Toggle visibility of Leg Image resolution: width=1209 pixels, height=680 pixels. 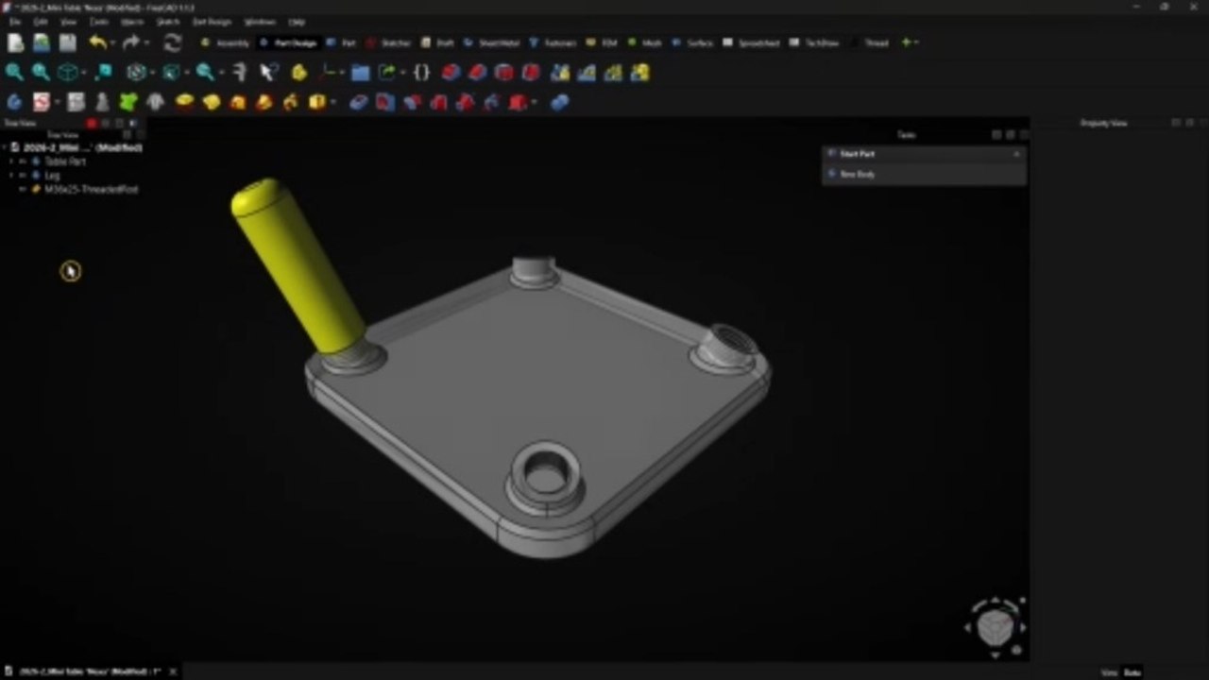click(24, 176)
